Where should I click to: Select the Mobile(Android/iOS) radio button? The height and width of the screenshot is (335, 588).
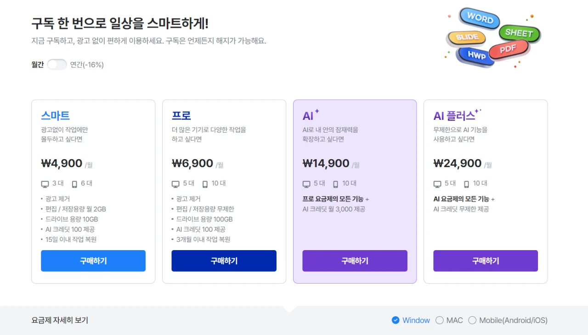[472, 320]
